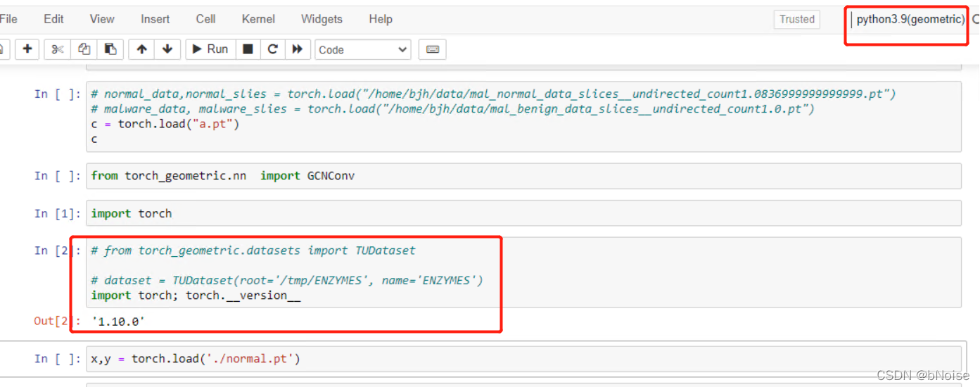The height and width of the screenshot is (387, 980).
Task: Click the In [1]: prompt
Action: coord(58,213)
